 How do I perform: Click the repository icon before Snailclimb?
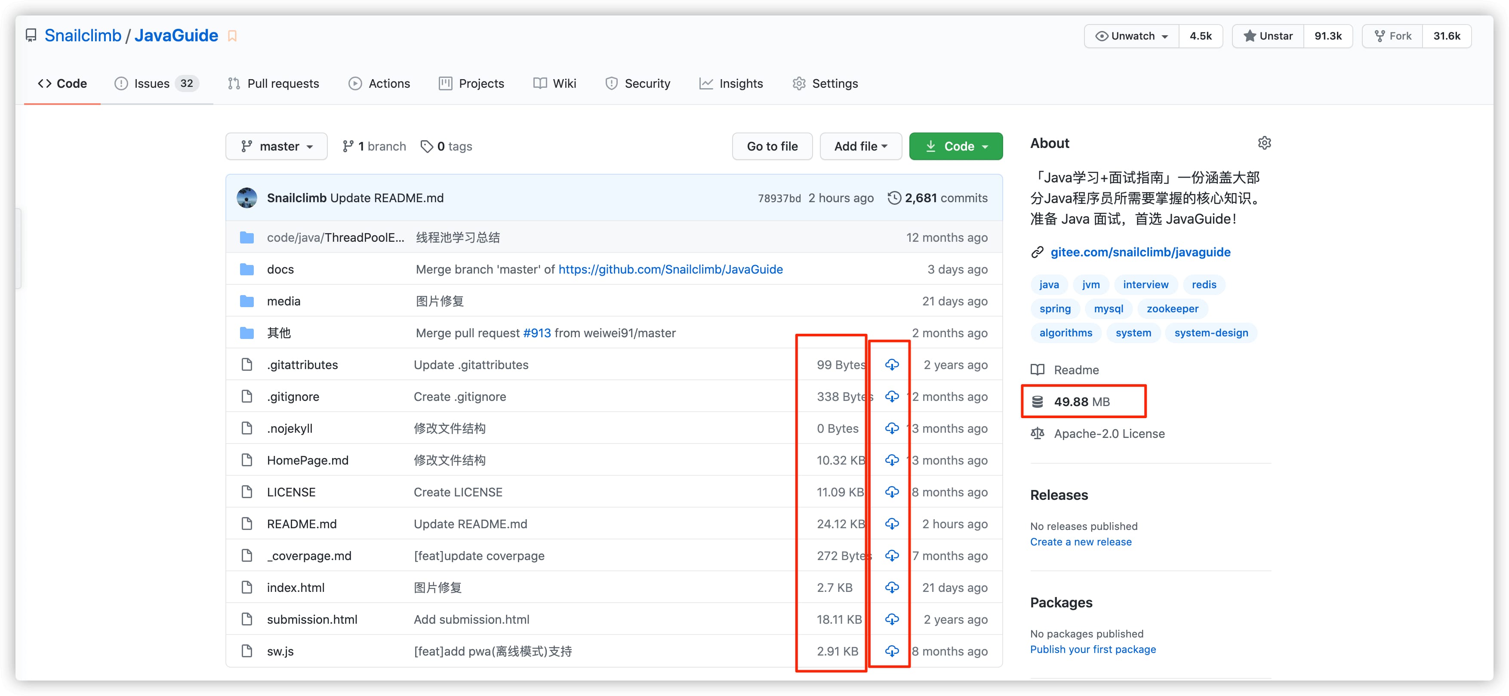pyautogui.click(x=31, y=36)
